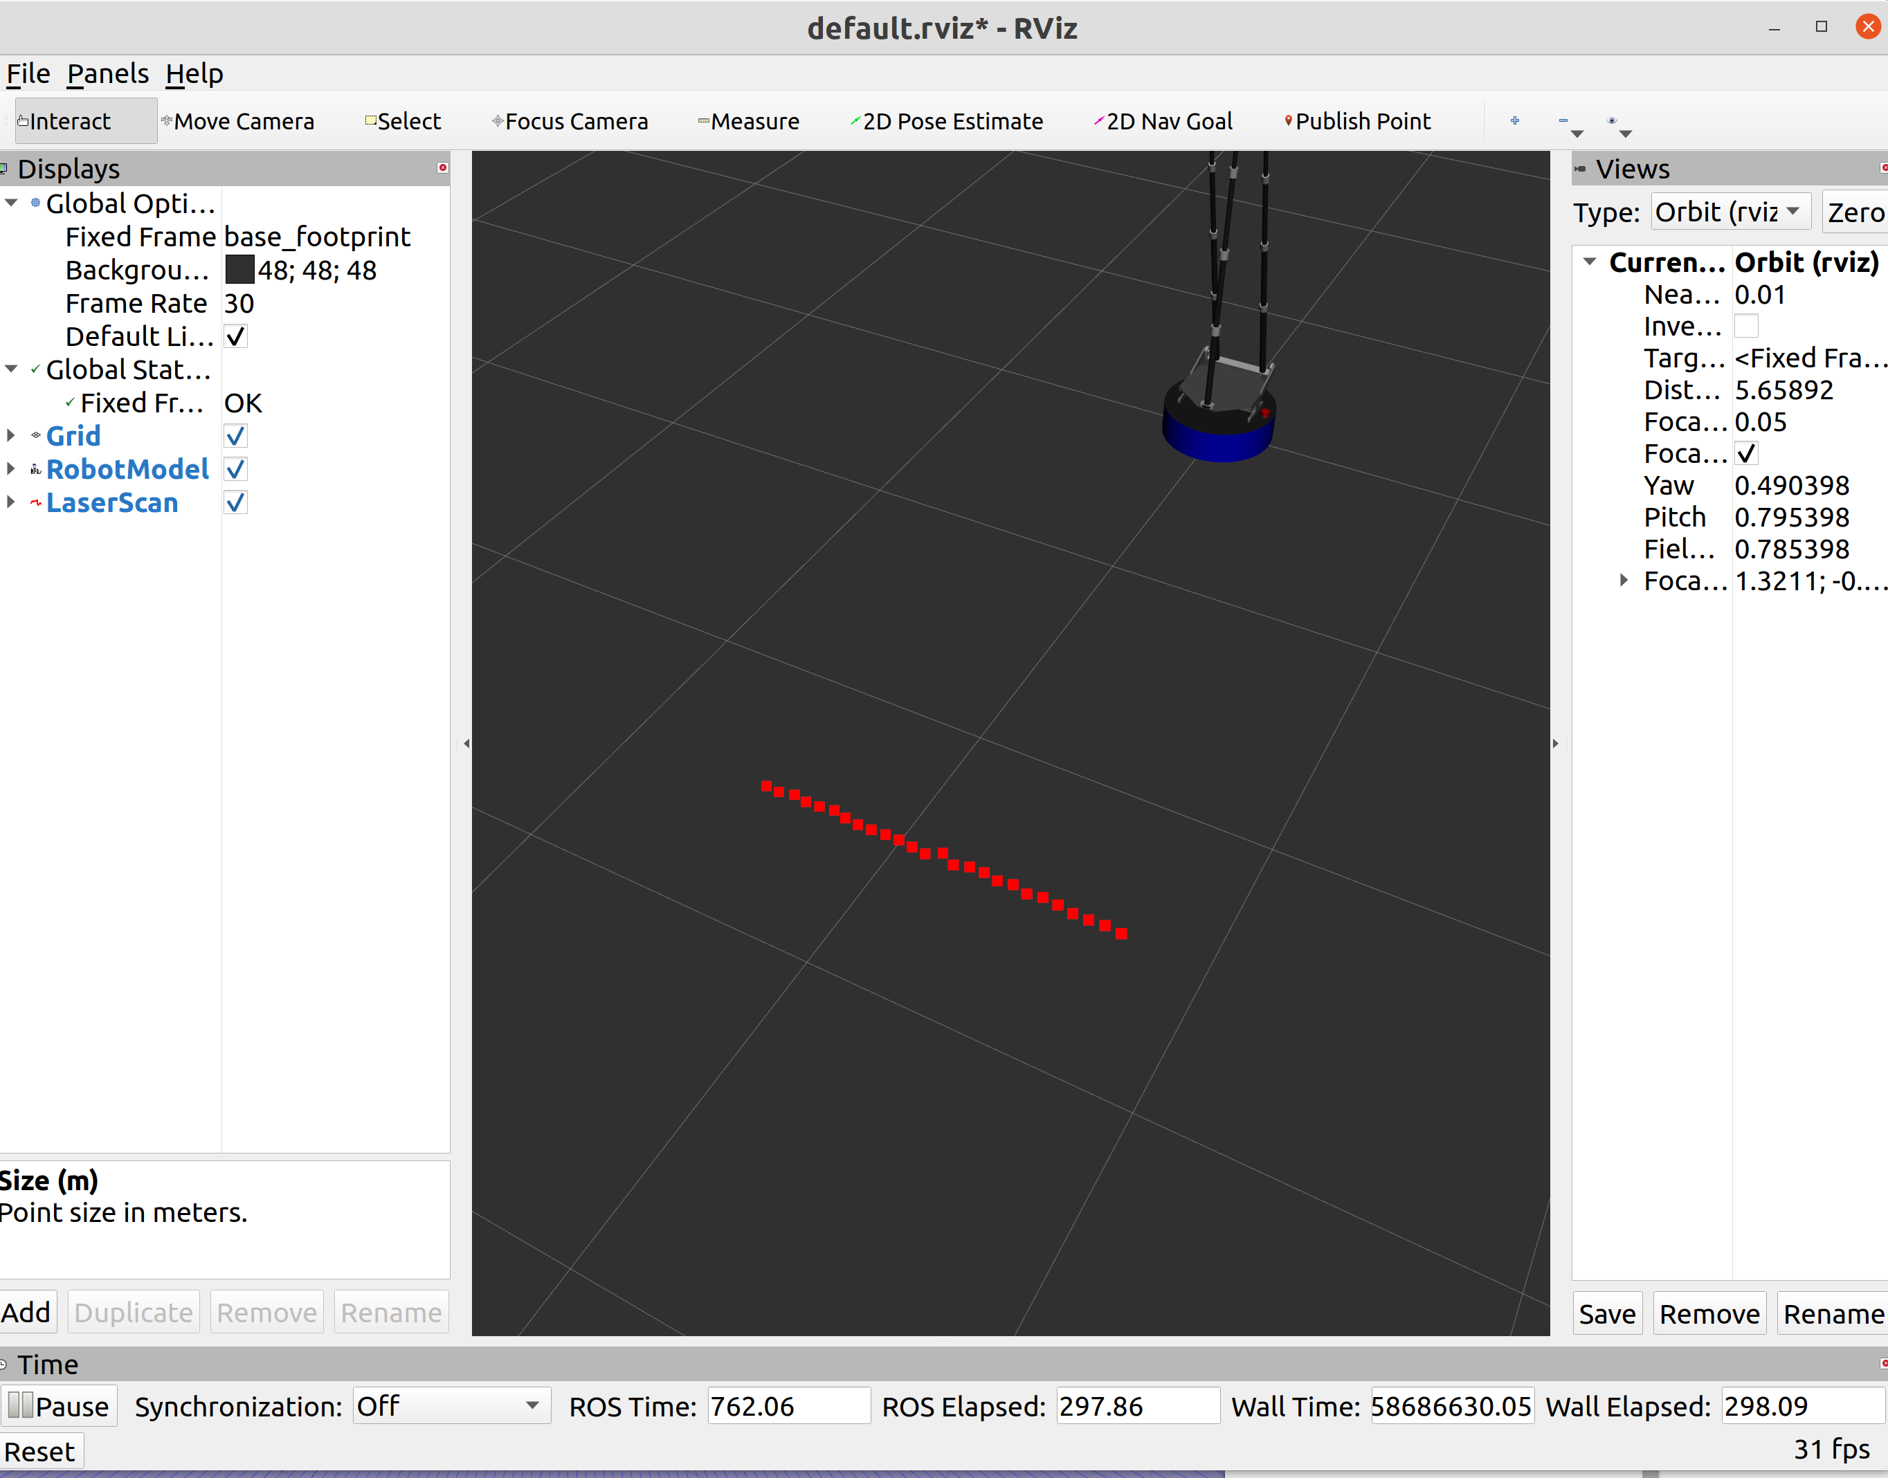Click the Publish Point tool
The image size is (1888, 1478).
pos(1358,121)
